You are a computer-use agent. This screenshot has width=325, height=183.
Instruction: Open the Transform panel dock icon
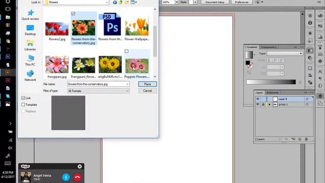tap(310, 68)
